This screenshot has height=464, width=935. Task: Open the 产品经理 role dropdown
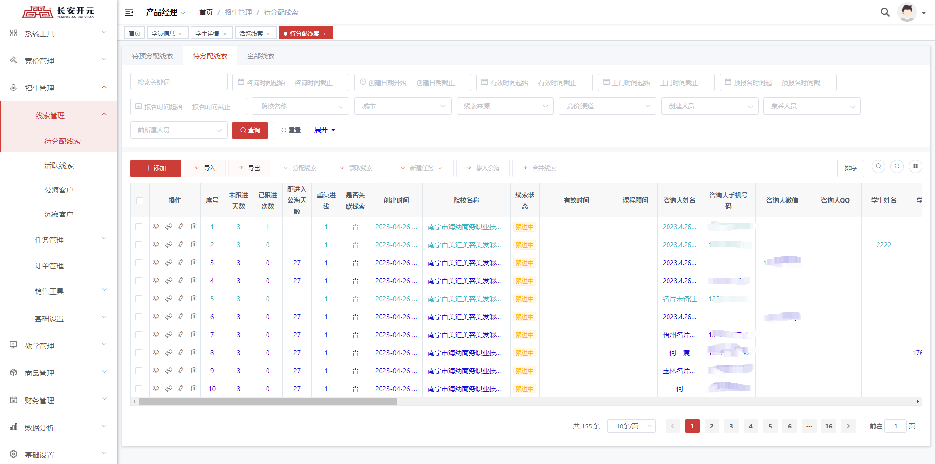166,12
